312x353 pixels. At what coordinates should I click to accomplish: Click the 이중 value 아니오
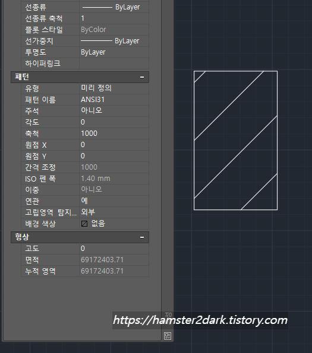[x=114, y=190]
